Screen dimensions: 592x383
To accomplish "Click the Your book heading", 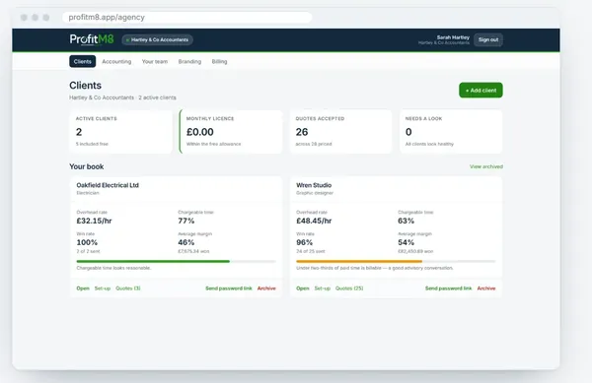I will click(x=87, y=166).
